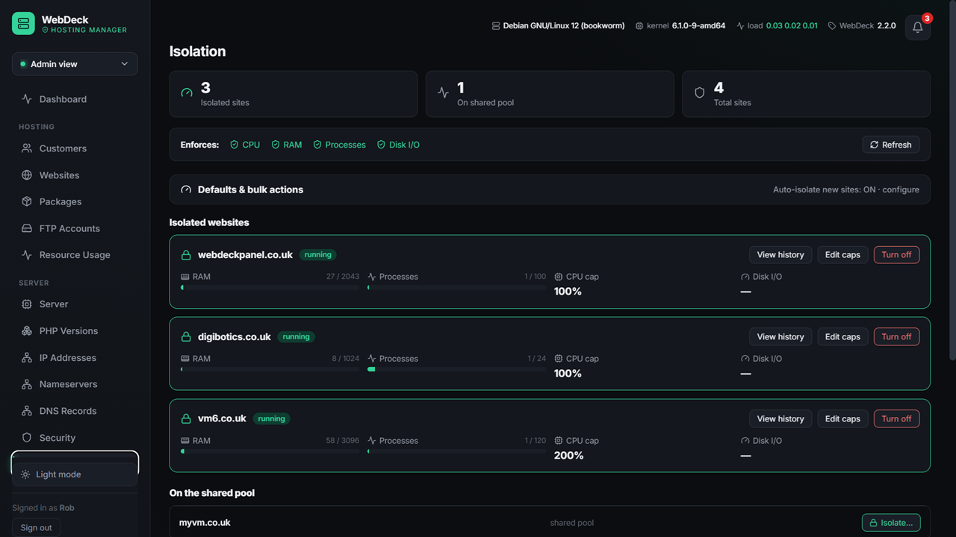Click the WebDeck logo icon

(x=23, y=23)
